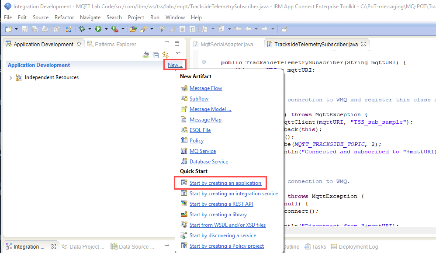Switch to the Data Project tab
This screenshot has width=436, height=253.
tap(83, 246)
